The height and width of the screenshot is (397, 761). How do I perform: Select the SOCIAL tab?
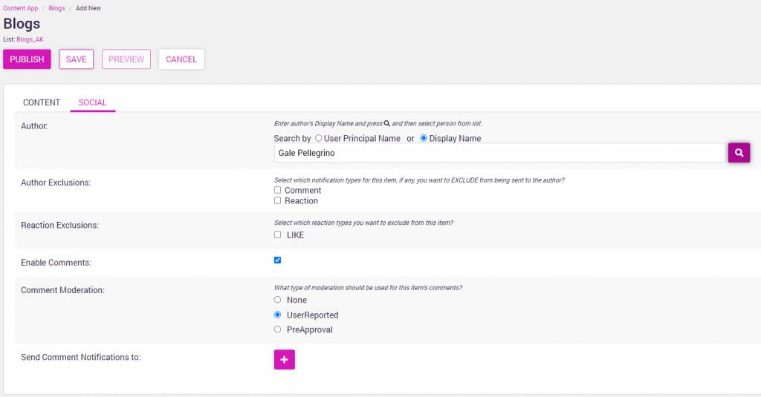pyautogui.click(x=93, y=102)
